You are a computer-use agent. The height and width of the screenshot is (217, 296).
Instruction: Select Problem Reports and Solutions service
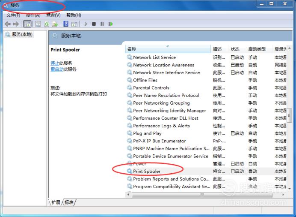(206, 179)
